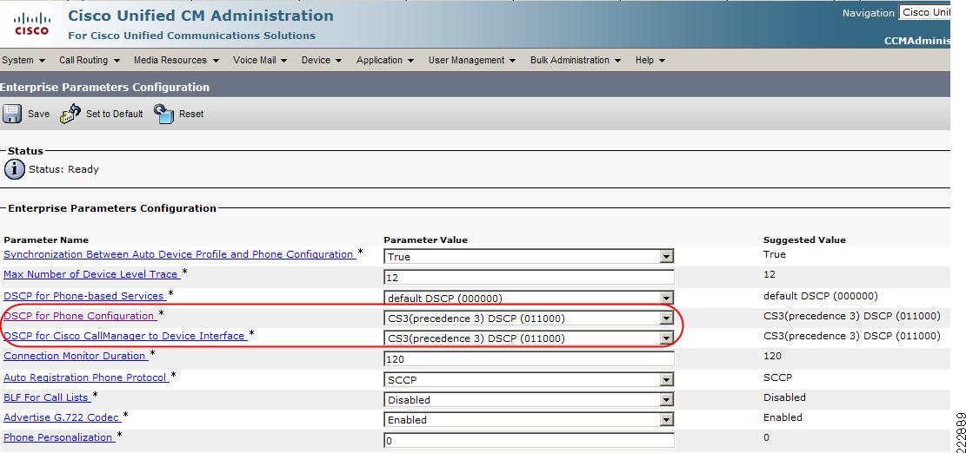
Task: Open the Voice Mail menu
Action: coord(260,60)
